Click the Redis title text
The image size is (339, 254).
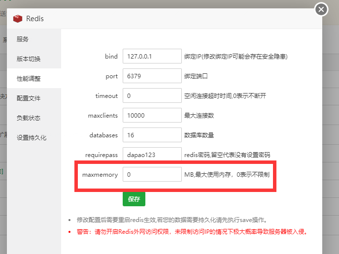35,19
